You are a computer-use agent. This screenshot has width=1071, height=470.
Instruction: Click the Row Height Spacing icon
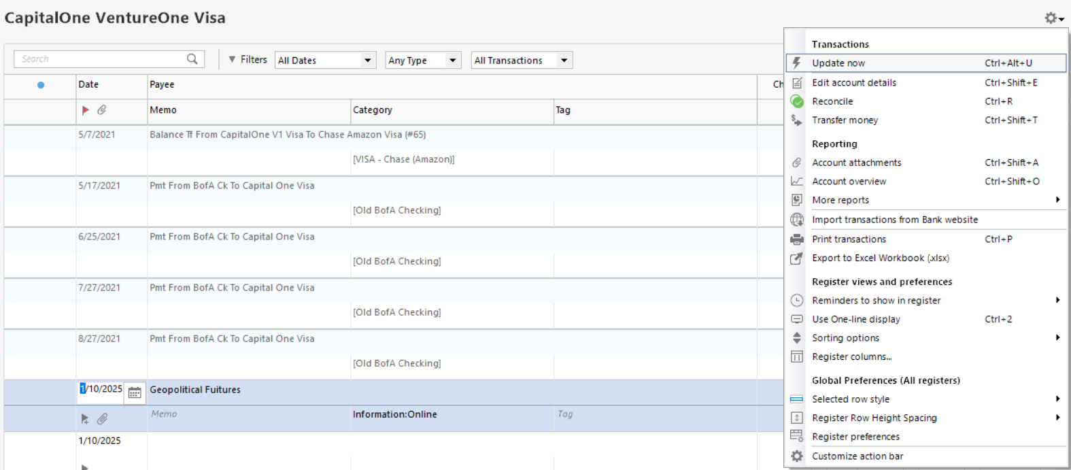click(797, 418)
